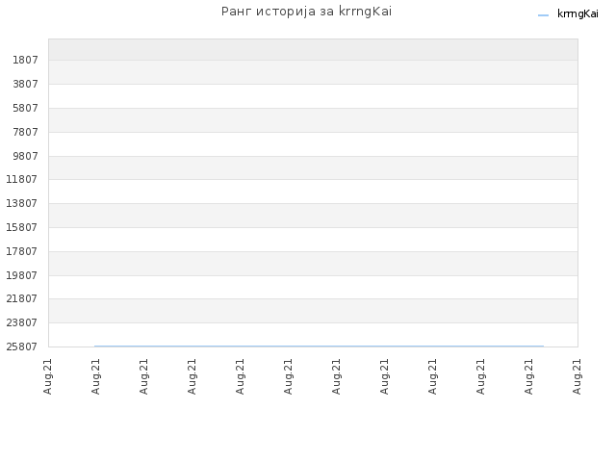
Task: Click the 7807 y-axis label
Action: 25,132
